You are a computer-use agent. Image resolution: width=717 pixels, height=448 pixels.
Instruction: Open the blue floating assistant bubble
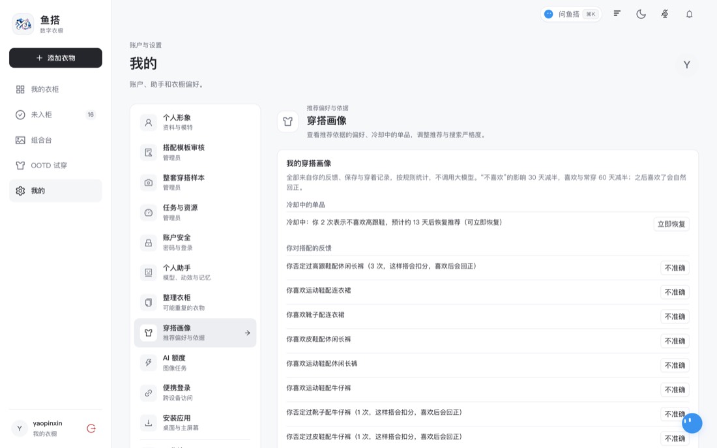pyautogui.click(x=692, y=423)
